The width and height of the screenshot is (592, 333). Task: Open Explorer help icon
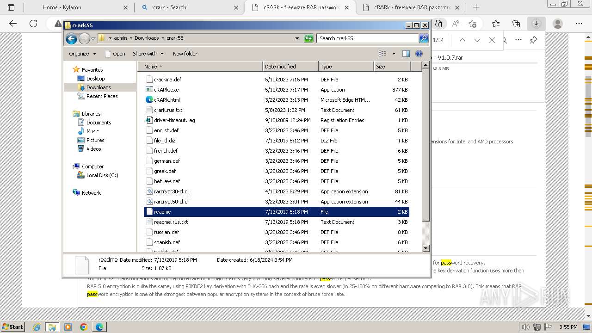tap(419, 54)
